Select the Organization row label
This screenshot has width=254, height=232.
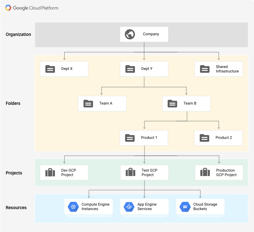[18, 34]
